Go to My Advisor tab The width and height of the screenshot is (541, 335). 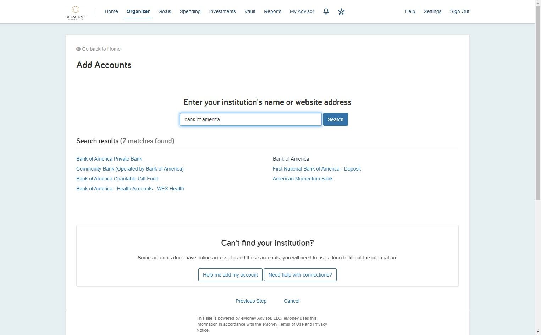tap(302, 11)
